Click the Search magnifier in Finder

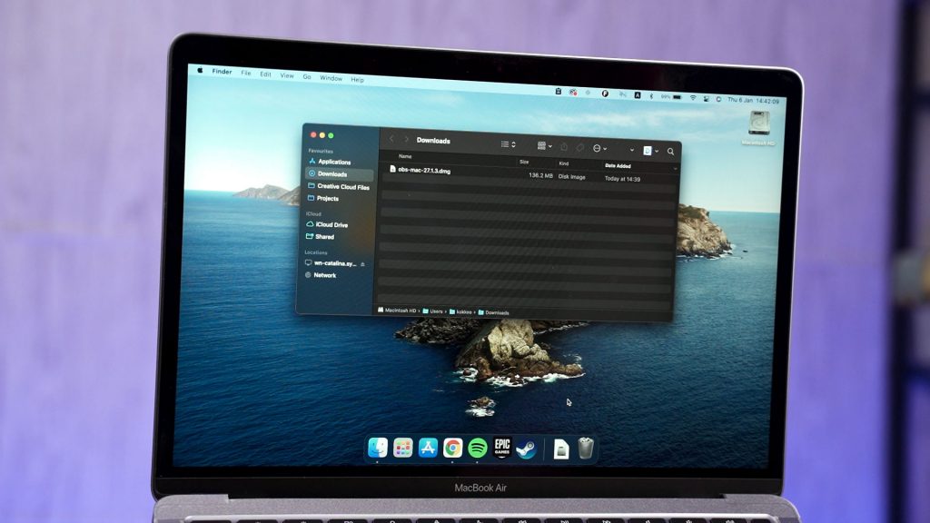tap(671, 152)
